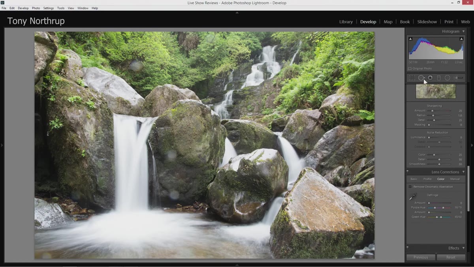The height and width of the screenshot is (267, 474).
Task: Click the Tony Northrup identity plate
Action: (36, 21)
